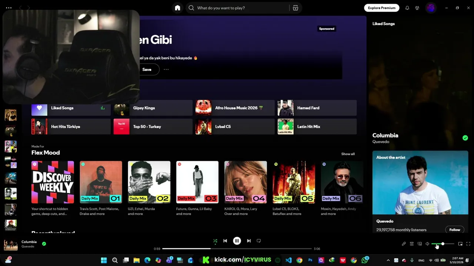
Task: Open the notifications bell (What's New)
Action: point(407,8)
